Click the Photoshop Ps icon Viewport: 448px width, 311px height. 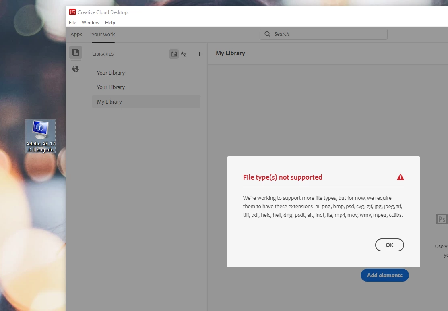click(x=442, y=219)
